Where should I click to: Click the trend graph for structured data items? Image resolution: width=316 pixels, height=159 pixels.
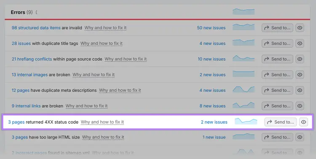coord(244,27)
